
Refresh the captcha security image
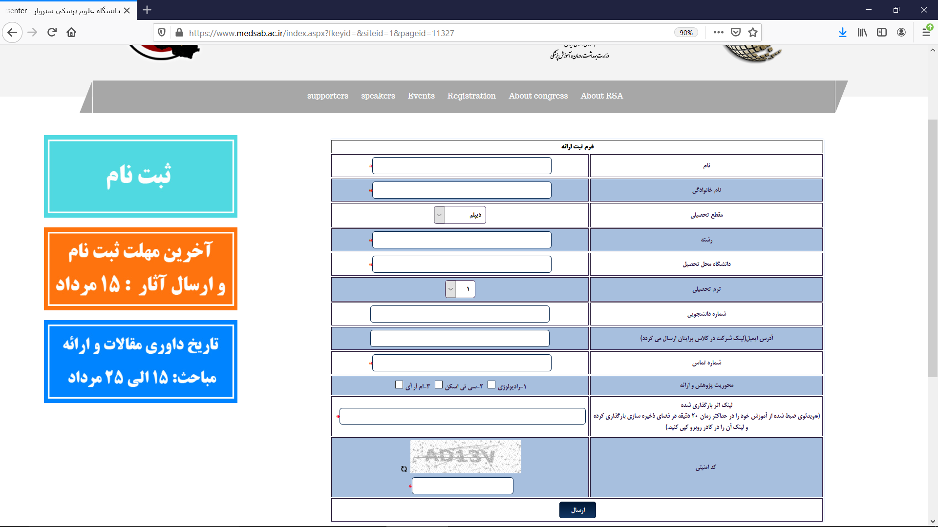click(404, 469)
